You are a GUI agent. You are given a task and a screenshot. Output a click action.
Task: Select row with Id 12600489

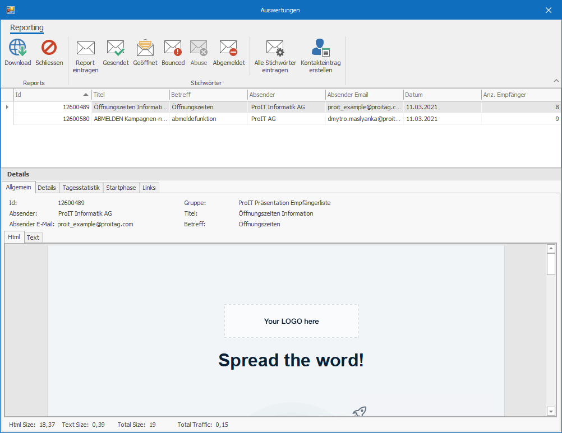(281, 107)
